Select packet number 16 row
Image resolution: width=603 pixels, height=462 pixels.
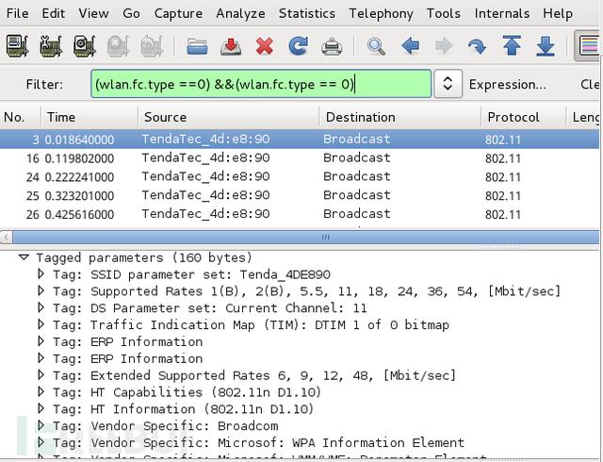click(x=300, y=157)
